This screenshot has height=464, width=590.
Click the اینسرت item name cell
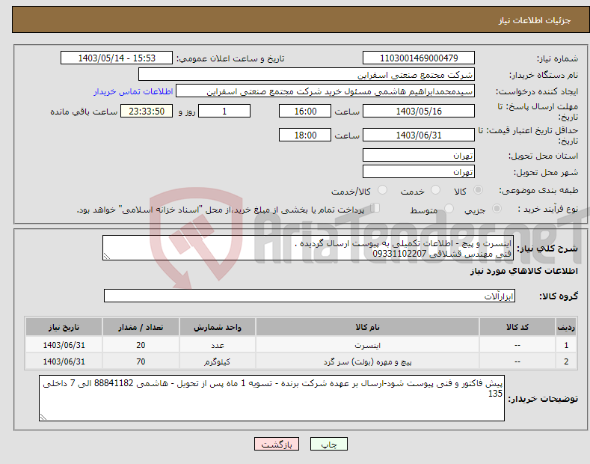point(367,345)
